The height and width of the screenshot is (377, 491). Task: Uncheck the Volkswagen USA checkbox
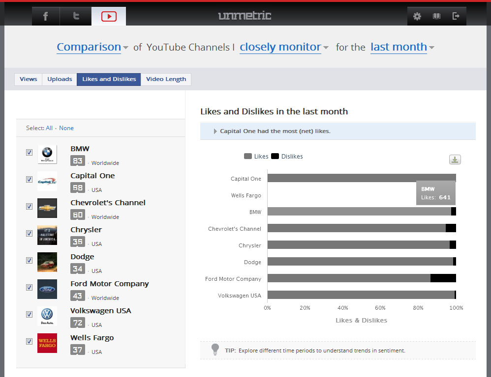click(29, 314)
